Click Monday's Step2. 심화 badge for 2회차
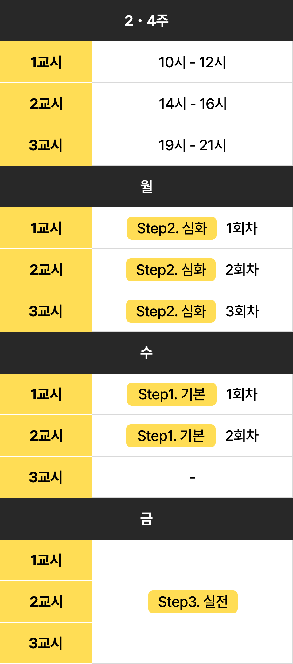This screenshot has width=293, height=664. tap(171, 270)
